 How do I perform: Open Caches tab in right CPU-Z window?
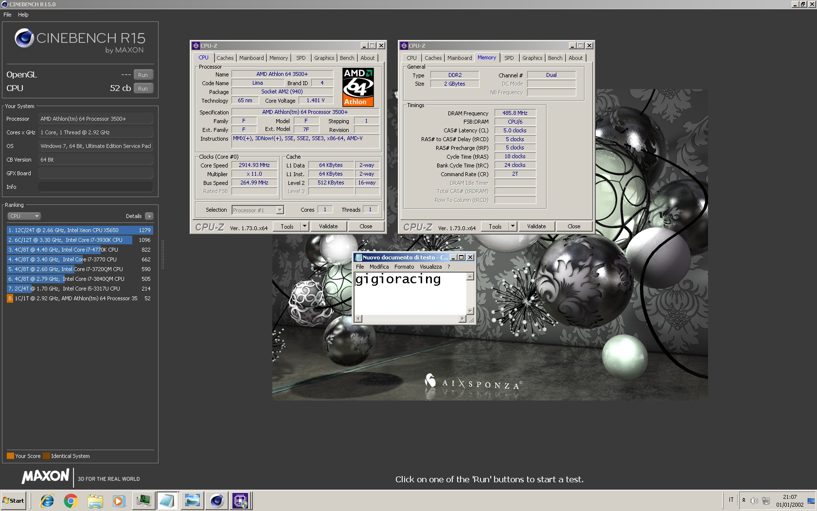pos(433,58)
